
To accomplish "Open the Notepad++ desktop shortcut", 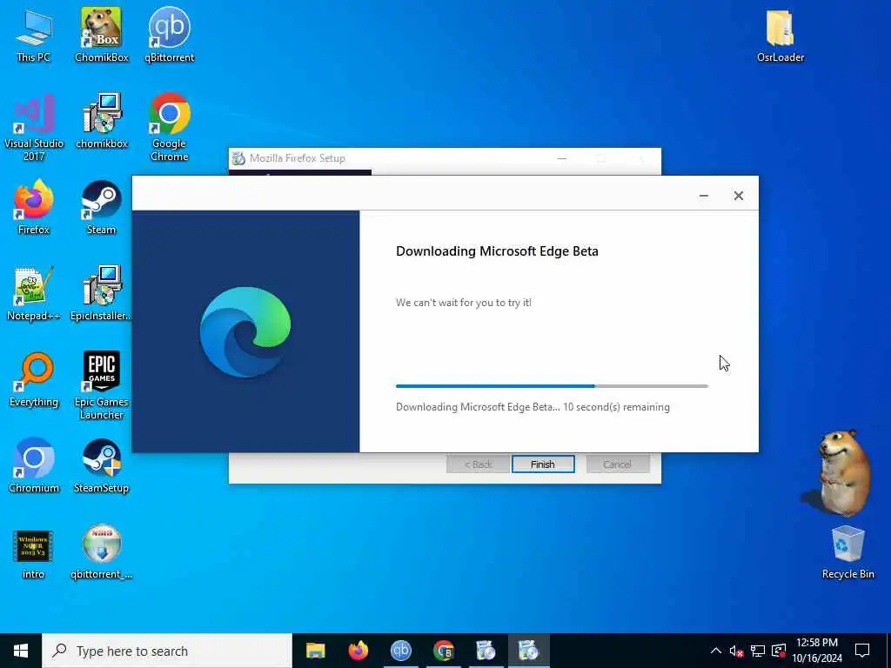I will coord(34,293).
